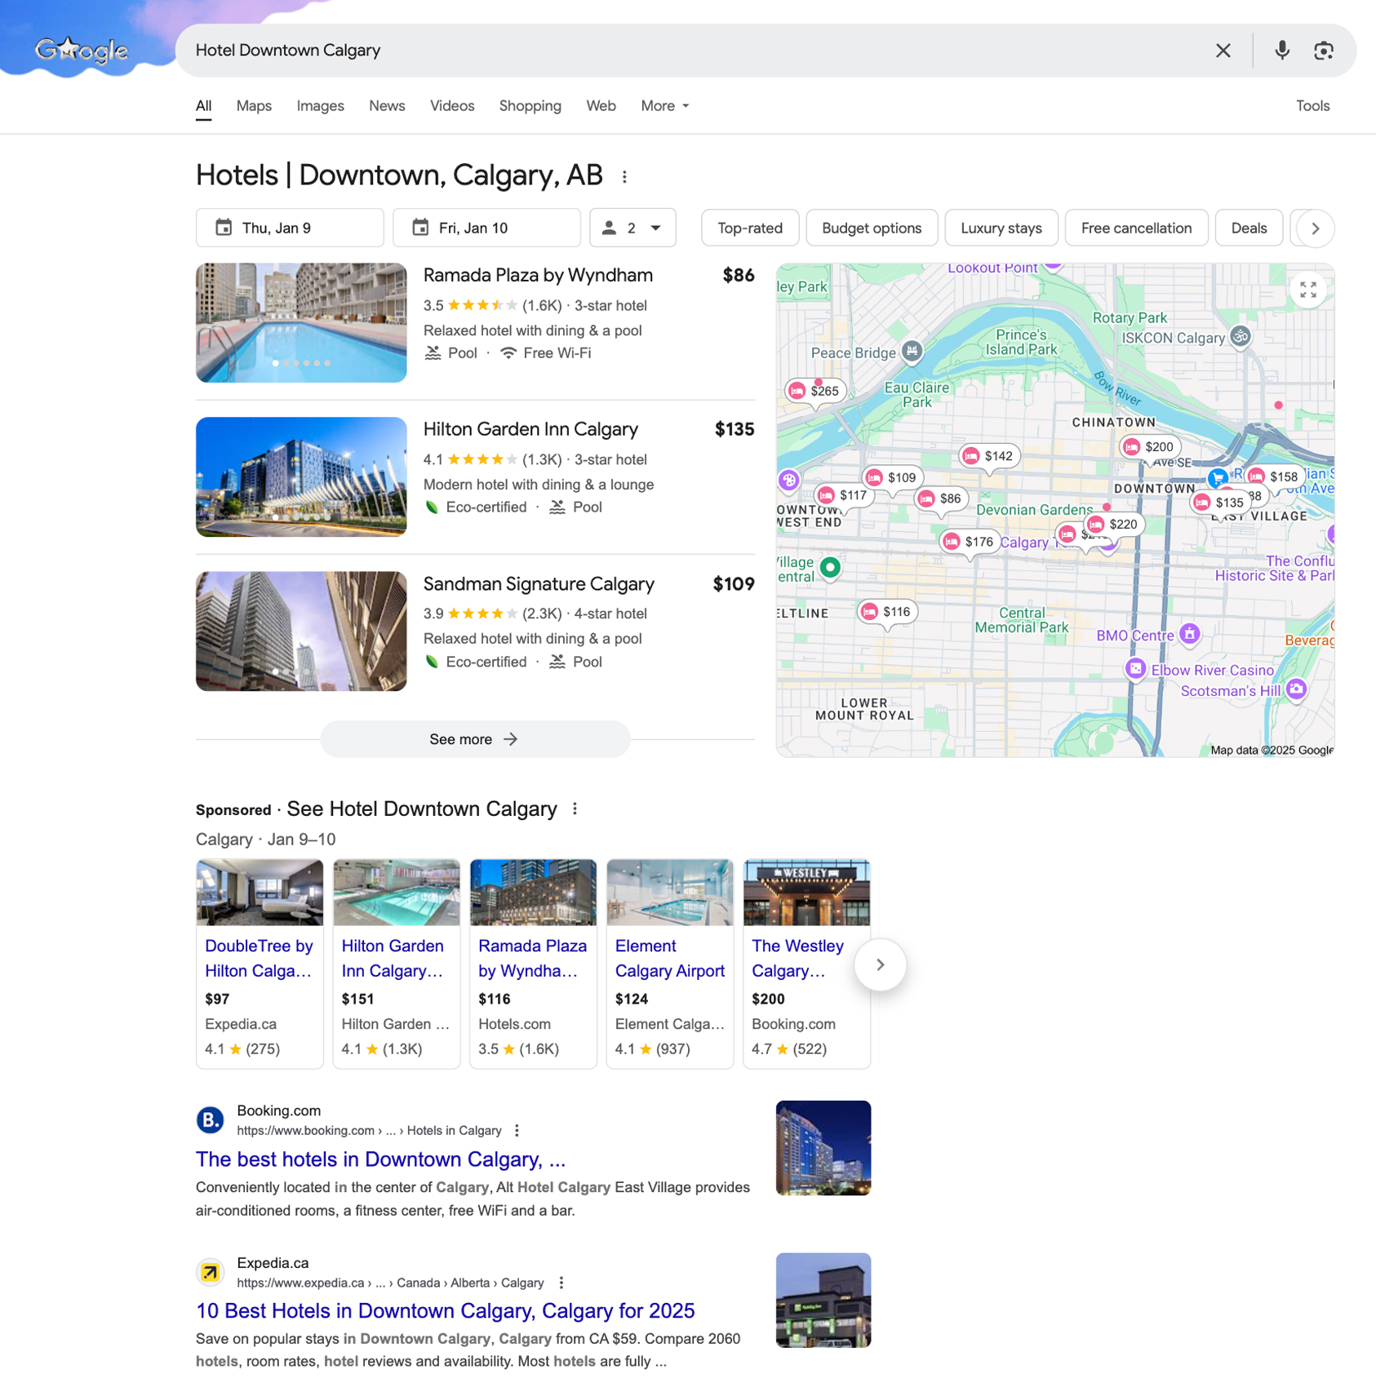The width and height of the screenshot is (1376, 1387).
Task: Toggle the Top-rated filter chip
Action: point(750,228)
